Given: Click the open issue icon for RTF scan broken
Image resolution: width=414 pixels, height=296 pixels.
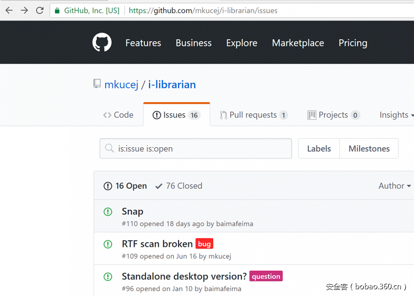Looking at the screenshot, I should 108,244.
